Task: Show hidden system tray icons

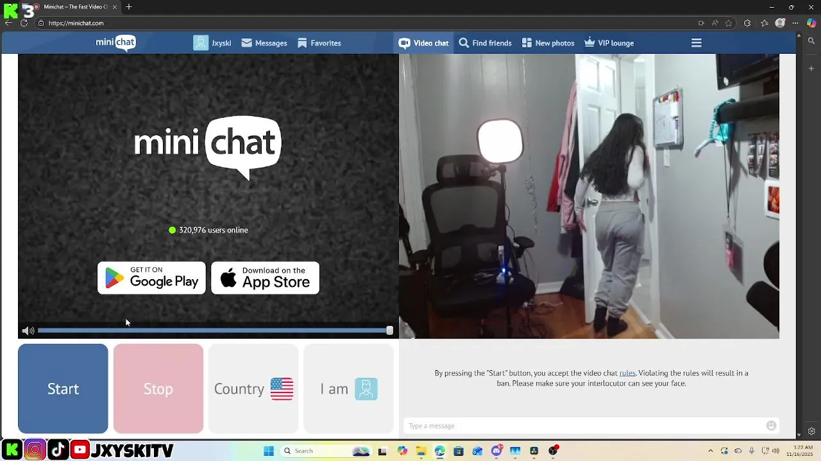Action: click(x=710, y=451)
